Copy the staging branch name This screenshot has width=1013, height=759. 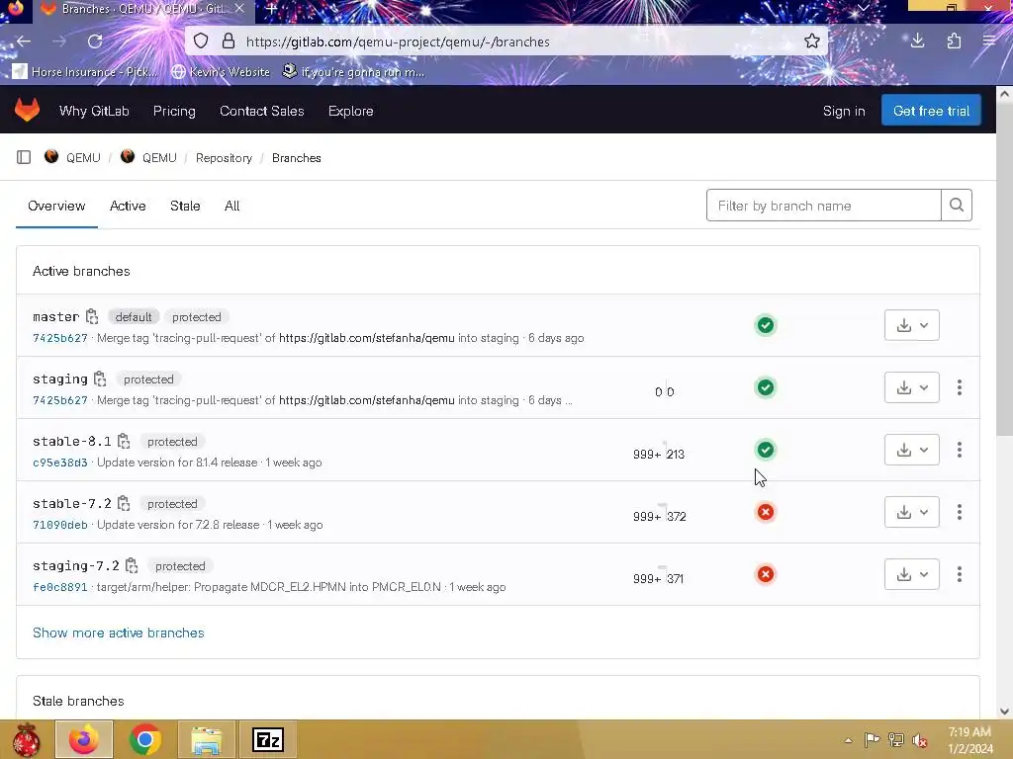[100, 379]
